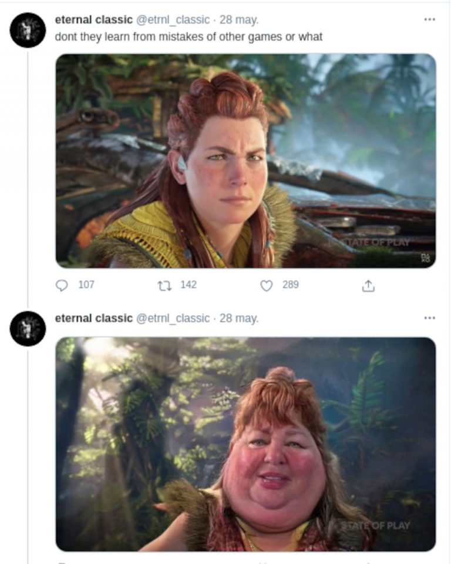
Task: Click the 142 retweets count
Action: click(x=189, y=285)
